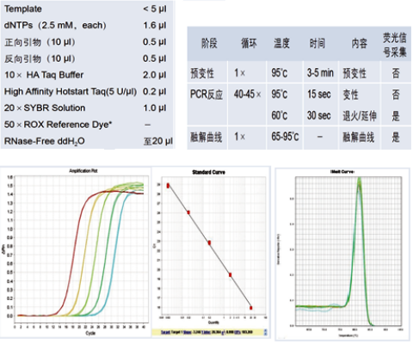Click the stepper arrows on yellow results bar
Image resolution: width=413 pixels, height=344 pixels.
[x=265, y=332]
